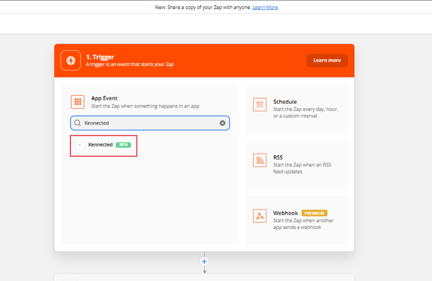Click 'Start the Zap every day, hour' text

[x=306, y=113]
